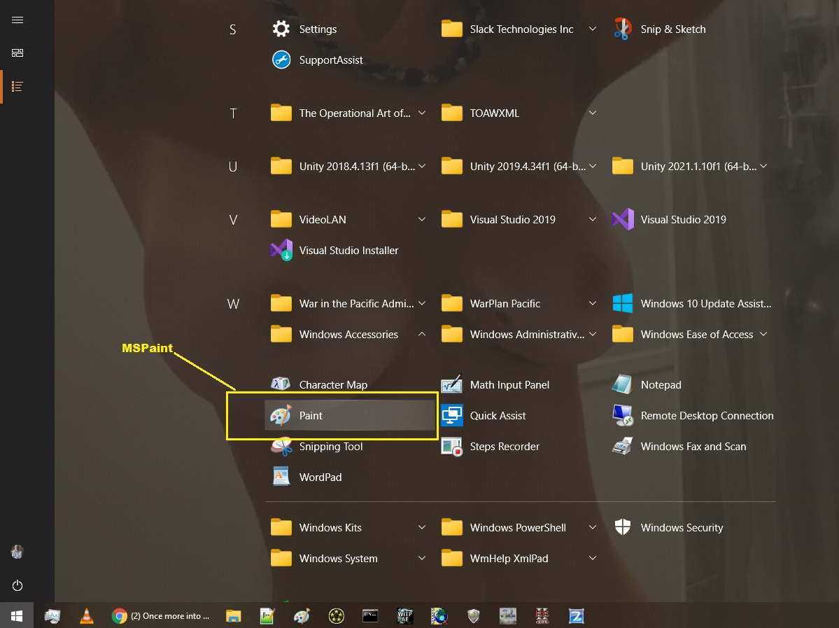Expand Windows PowerShell folder chevron
The height and width of the screenshot is (628, 839).
tap(592, 527)
